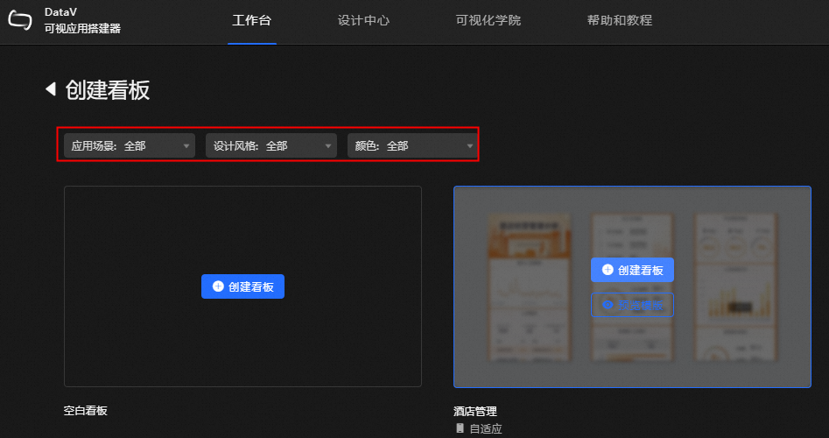Click the device icon next to 自适应
Image resolution: width=829 pixels, height=438 pixels.
click(460, 428)
